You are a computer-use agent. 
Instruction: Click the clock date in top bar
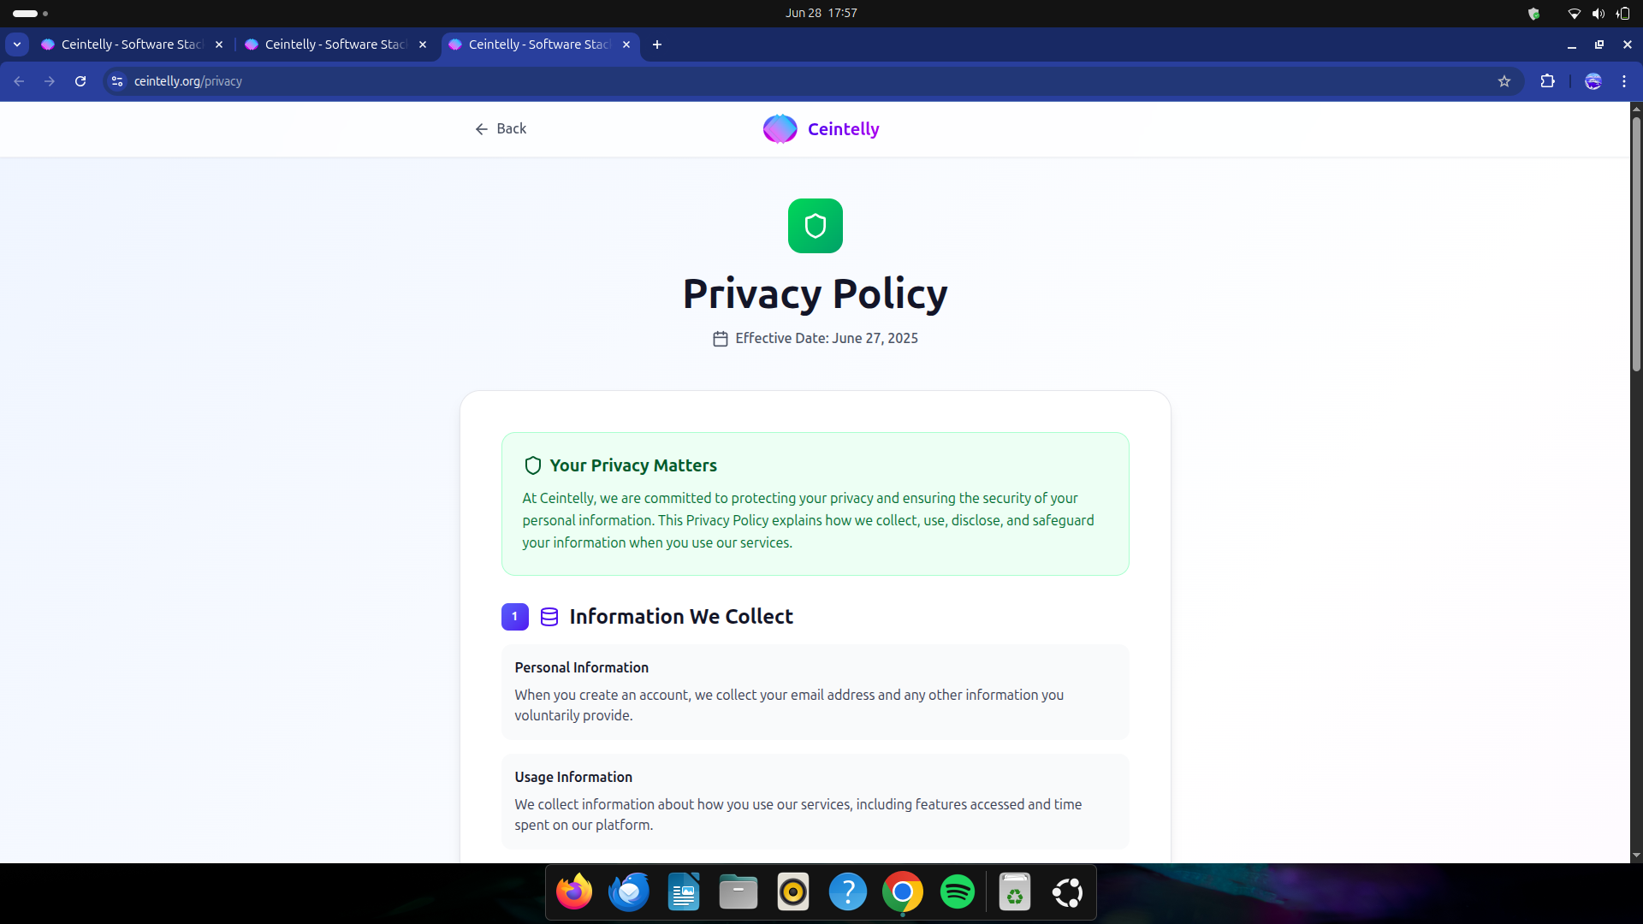pos(821,13)
